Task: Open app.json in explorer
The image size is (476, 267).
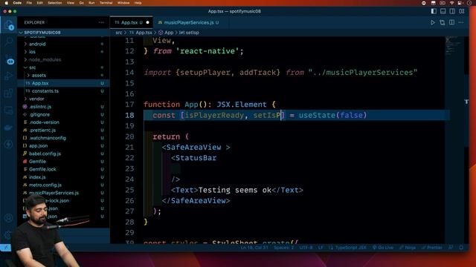Action: [63, 146]
